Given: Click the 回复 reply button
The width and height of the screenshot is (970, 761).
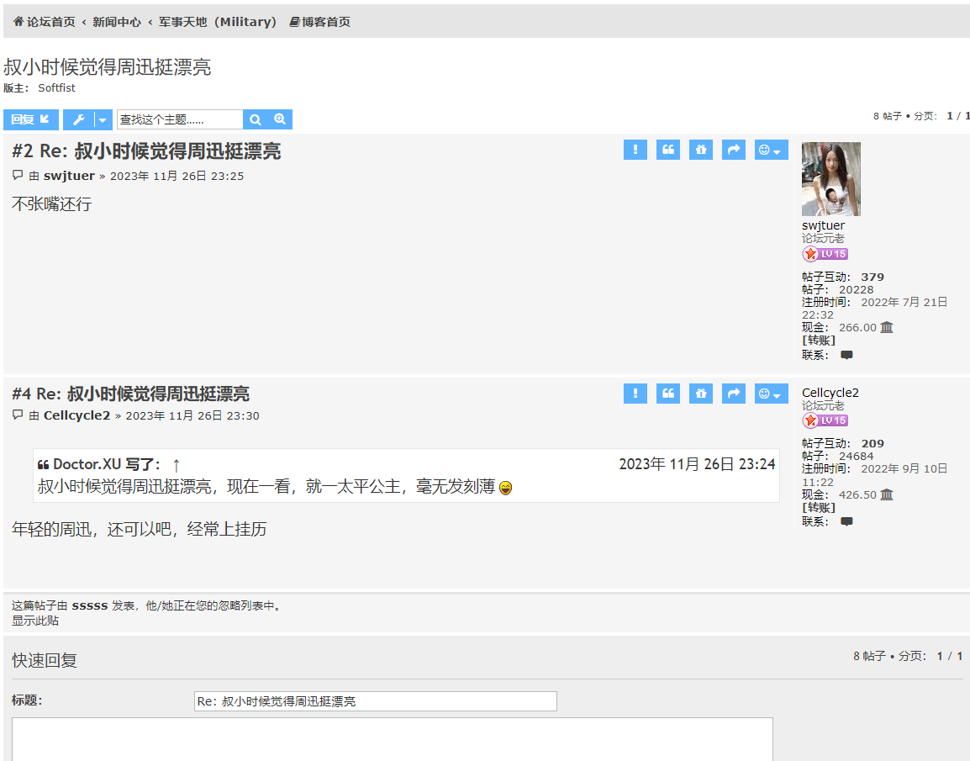Looking at the screenshot, I should tap(31, 119).
